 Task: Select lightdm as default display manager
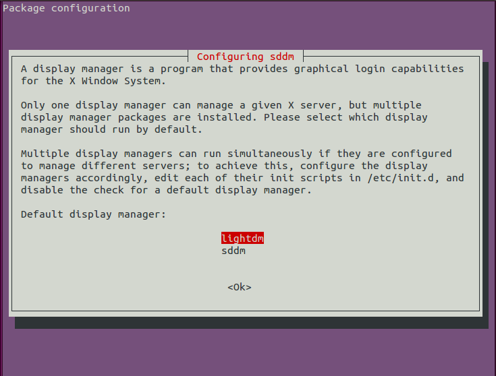(x=242, y=239)
